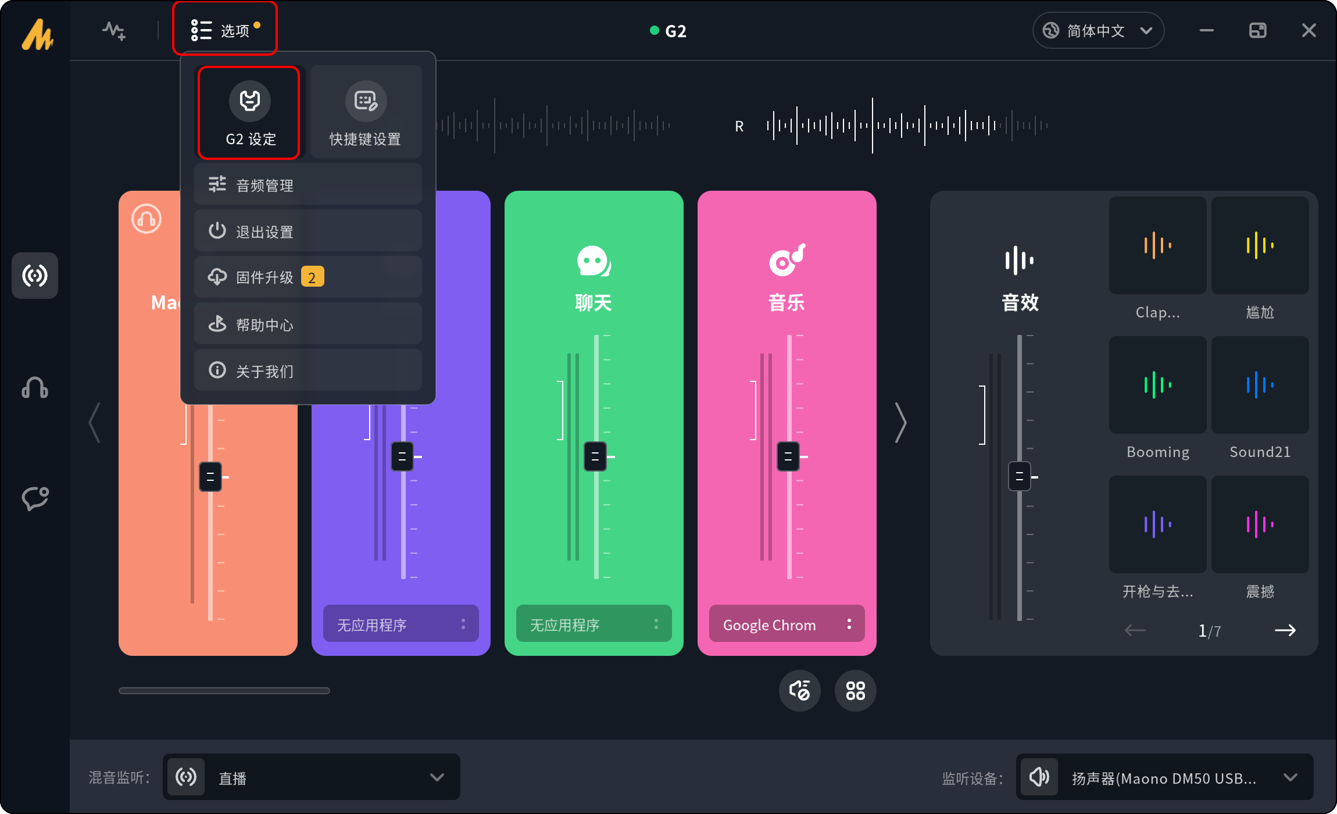Trigger the Booming sound effect pad
This screenshot has height=814, width=1337.
(1157, 385)
